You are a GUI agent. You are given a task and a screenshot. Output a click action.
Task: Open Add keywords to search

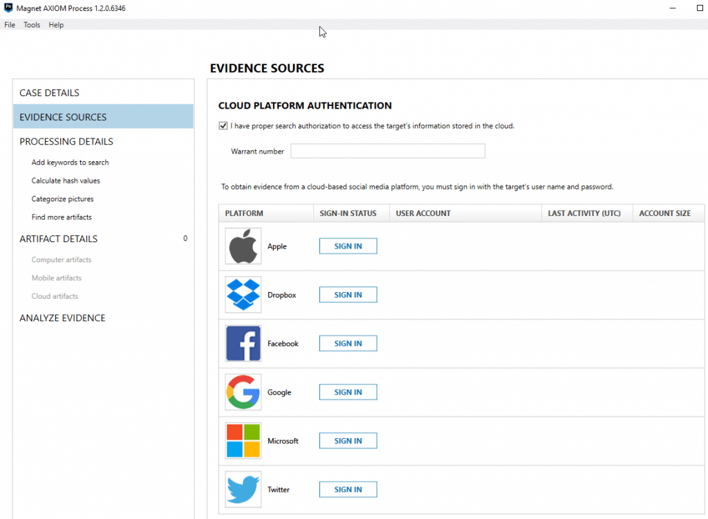70,163
